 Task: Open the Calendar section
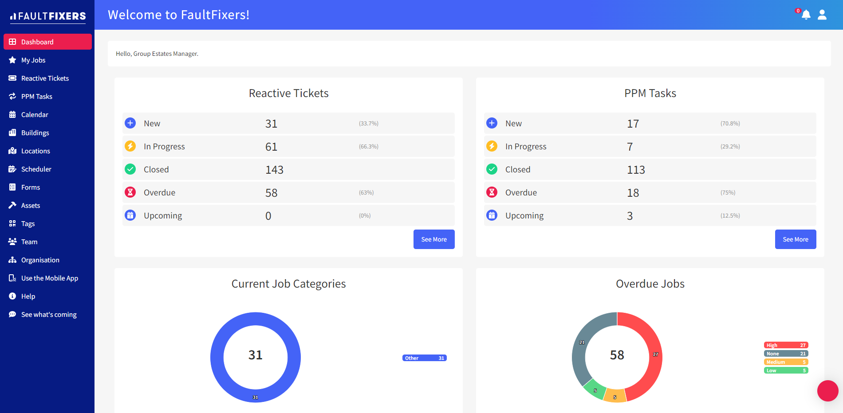tap(35, 114)
